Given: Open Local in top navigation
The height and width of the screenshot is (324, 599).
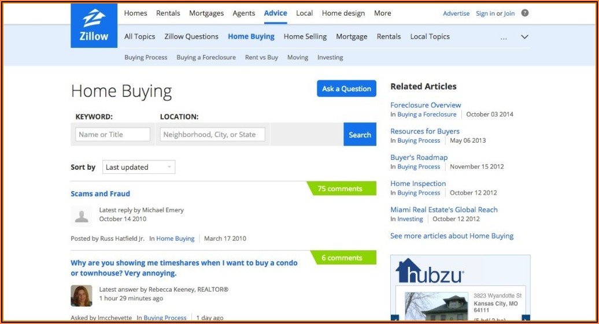Looking at the screenshot, I should point(305,13).
